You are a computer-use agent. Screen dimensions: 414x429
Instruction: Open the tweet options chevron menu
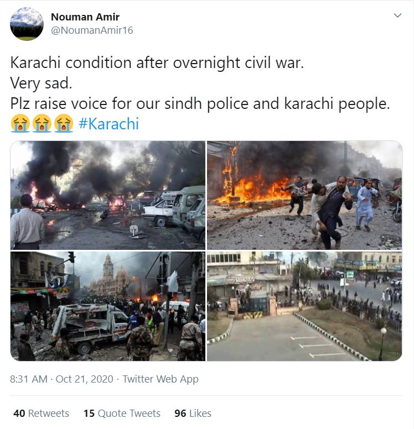pyautogui.click(x=397, y=15)
